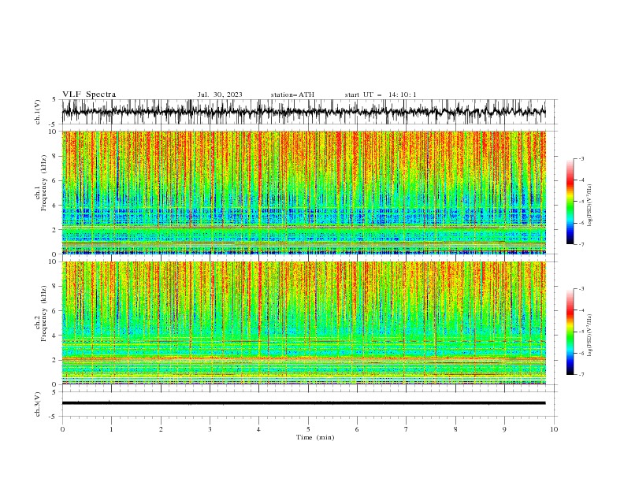
Task: Click the ch.1 spectrogram panel
Action: pos(303,192)
